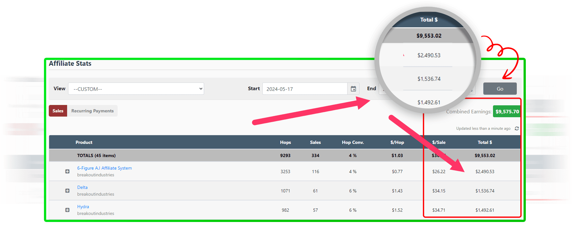Image resolution: width=572 pixels, height=230 pixels.
Task: Expand the Hydra product row
Action: click(67, 210)
